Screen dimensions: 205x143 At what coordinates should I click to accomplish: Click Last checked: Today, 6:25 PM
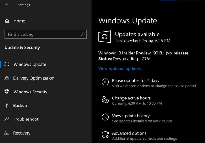[x=143, y=41]
